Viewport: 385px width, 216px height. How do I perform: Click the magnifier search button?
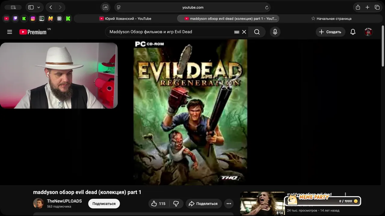(257, 32)
